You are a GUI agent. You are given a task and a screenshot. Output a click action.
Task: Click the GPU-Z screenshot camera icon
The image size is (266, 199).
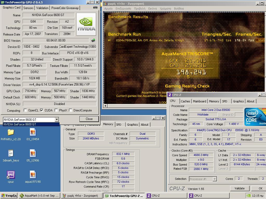(95, 8)
